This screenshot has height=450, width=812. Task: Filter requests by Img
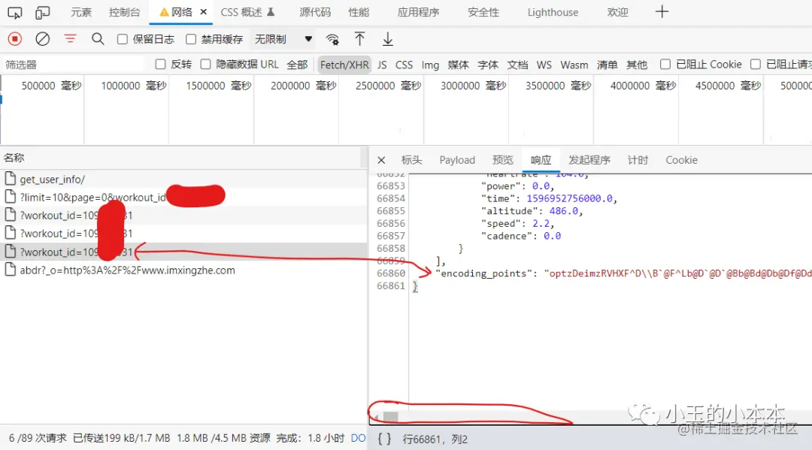(x=430, y=65)
